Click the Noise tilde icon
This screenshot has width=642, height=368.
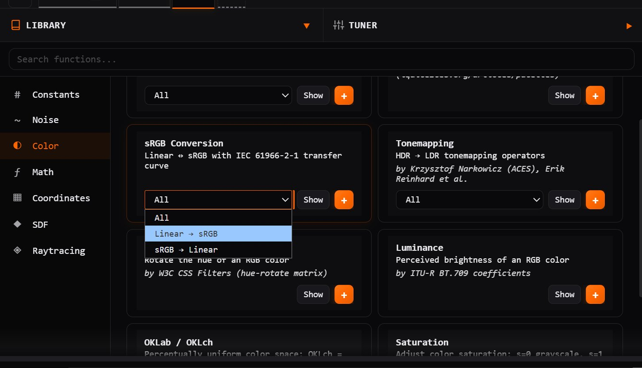point(17,120)
